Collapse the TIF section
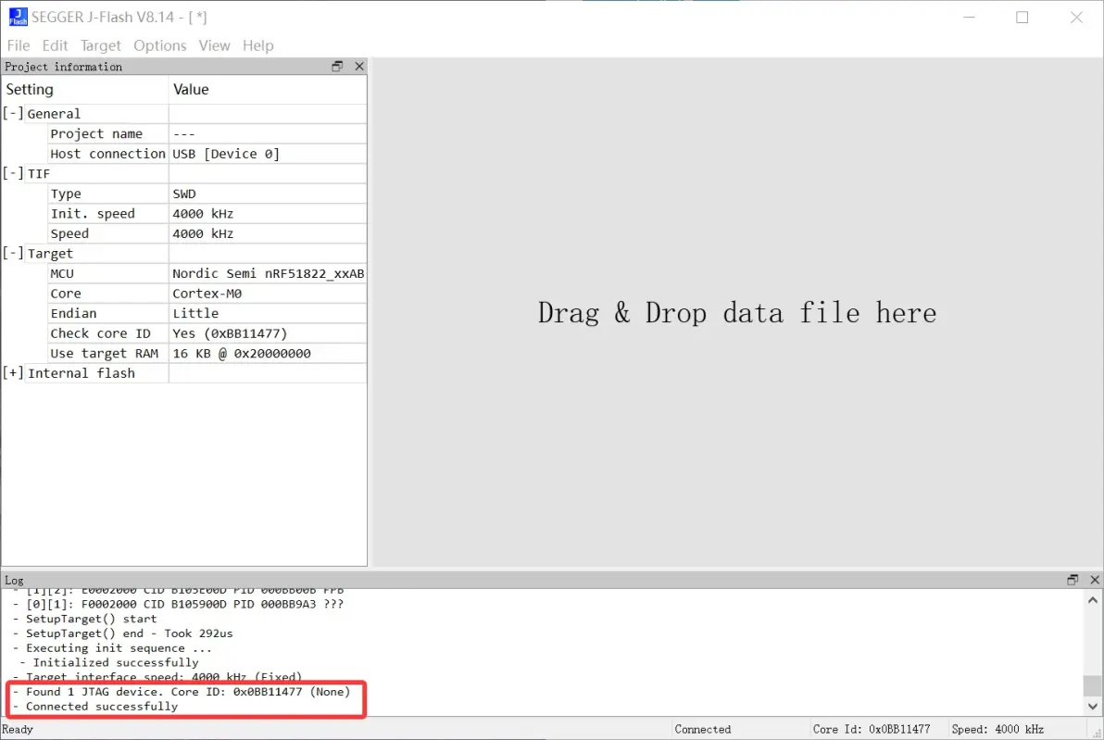1104x740 pixels. (13, 173)
